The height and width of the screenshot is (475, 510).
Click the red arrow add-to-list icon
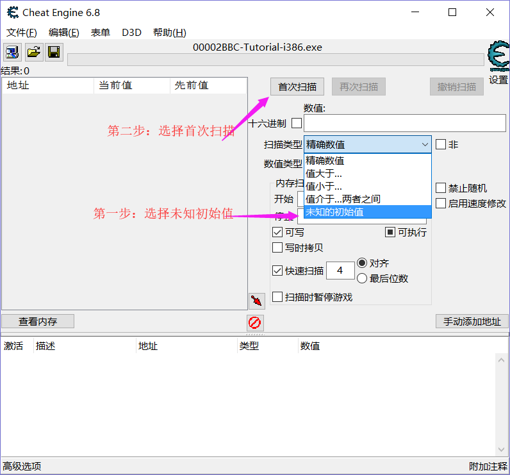pos(257,301)
